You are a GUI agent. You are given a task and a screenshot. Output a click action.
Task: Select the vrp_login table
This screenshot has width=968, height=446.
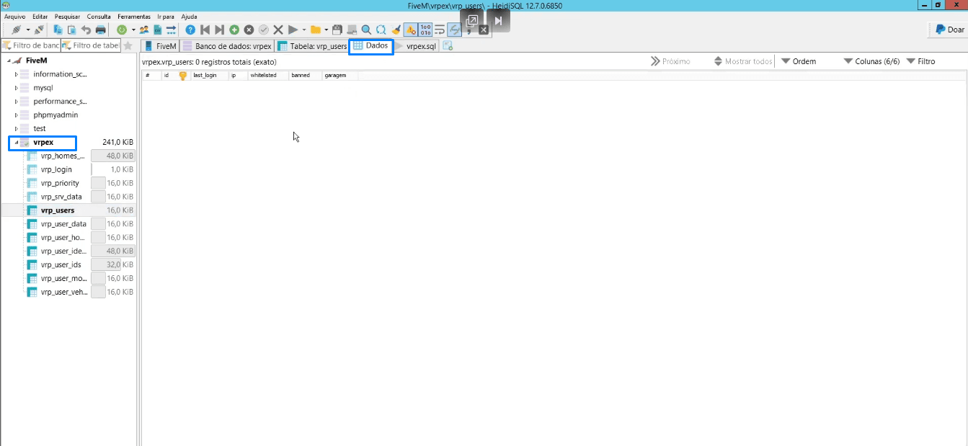coord(56,169)
